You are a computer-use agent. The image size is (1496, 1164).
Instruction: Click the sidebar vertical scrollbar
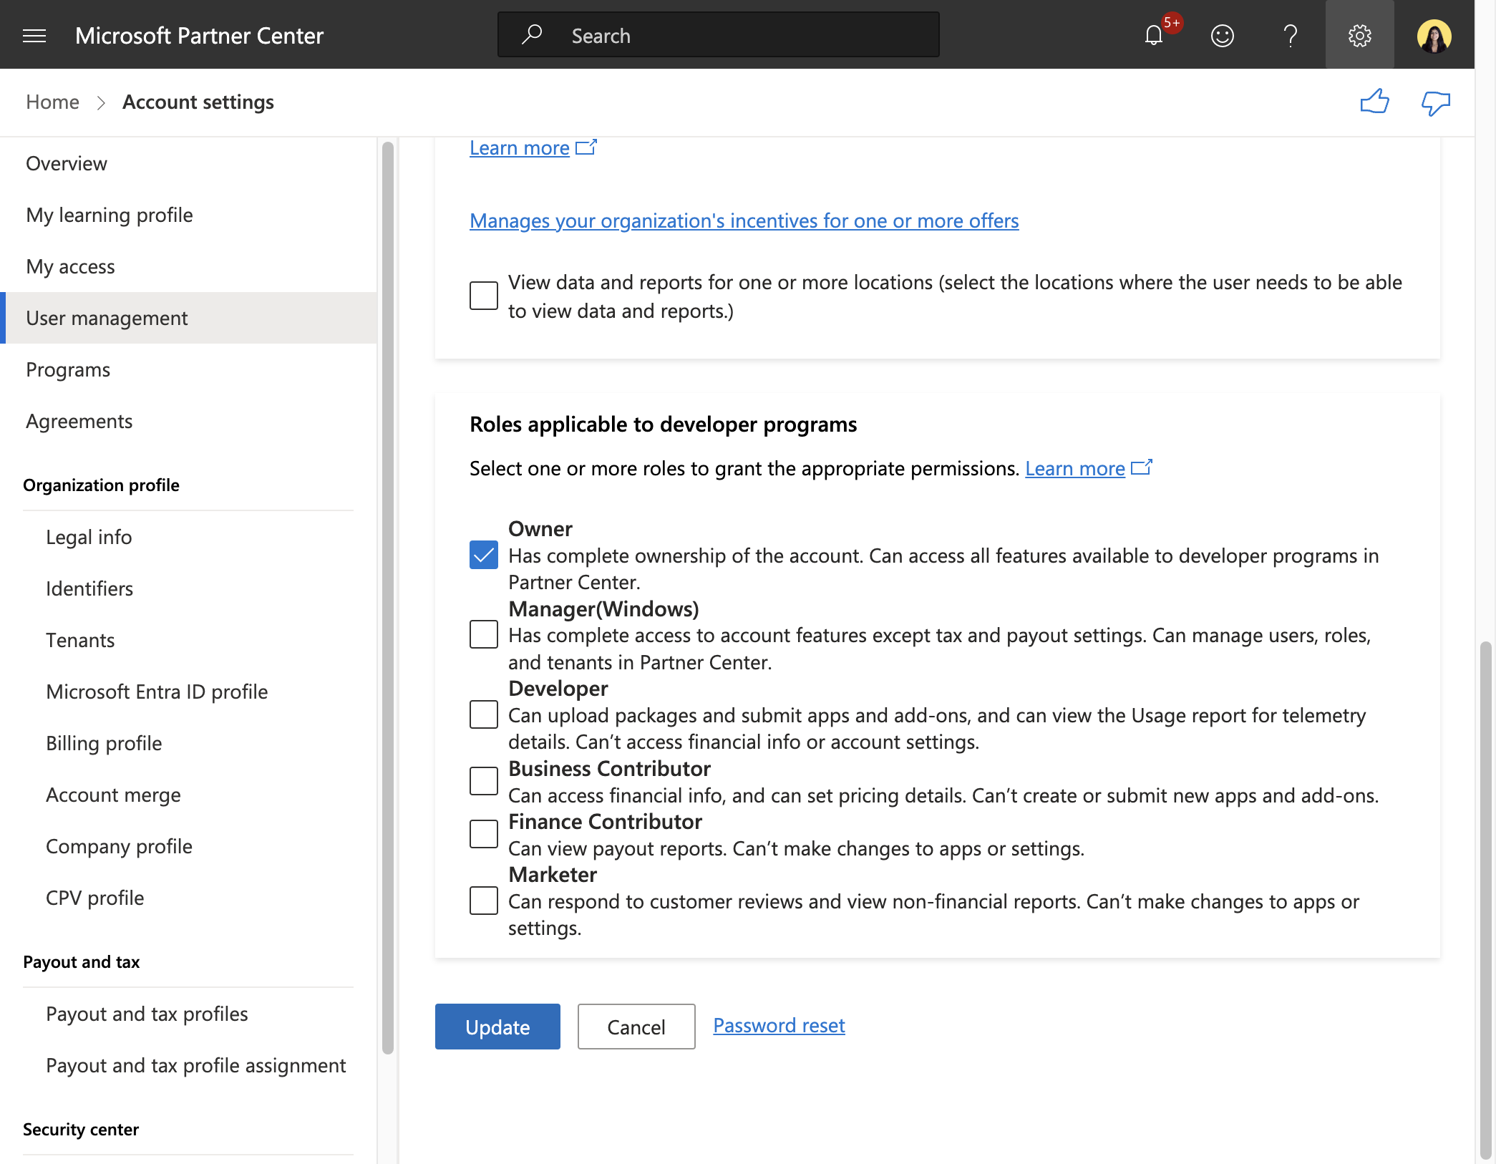coord(388,598)
